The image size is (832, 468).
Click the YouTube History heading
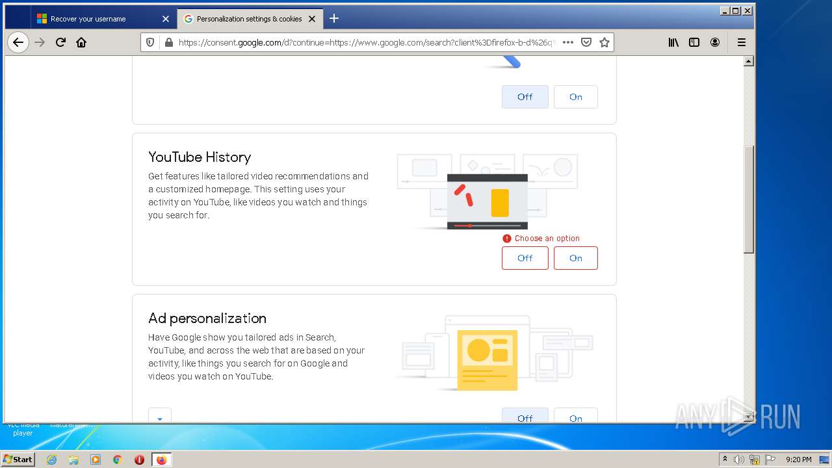pos(200,157)
